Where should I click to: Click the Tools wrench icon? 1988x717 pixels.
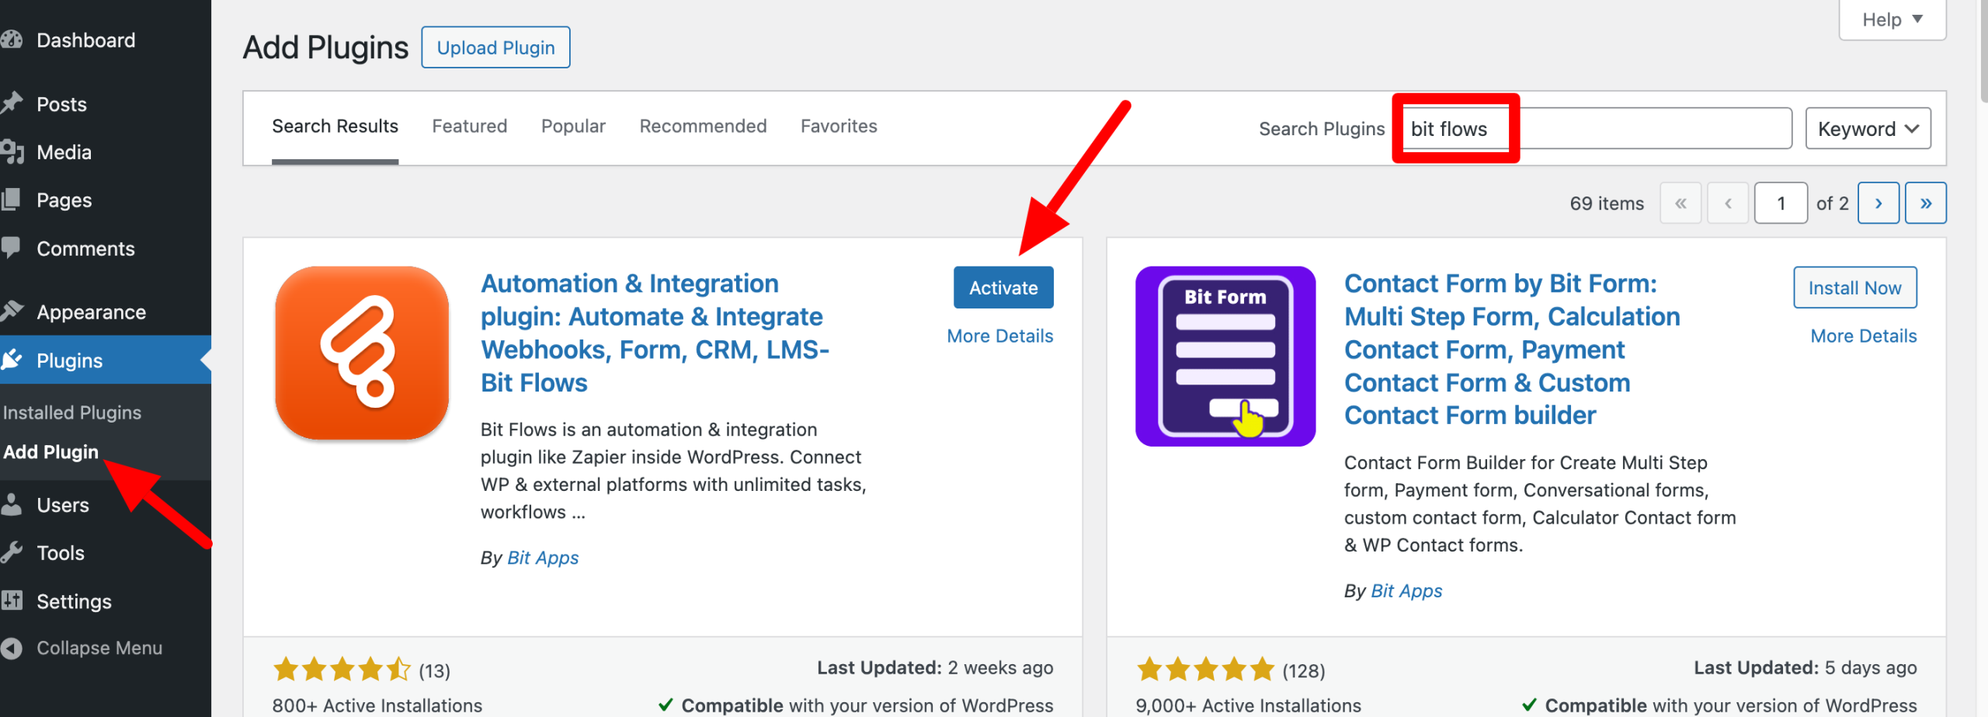[11, 552]
